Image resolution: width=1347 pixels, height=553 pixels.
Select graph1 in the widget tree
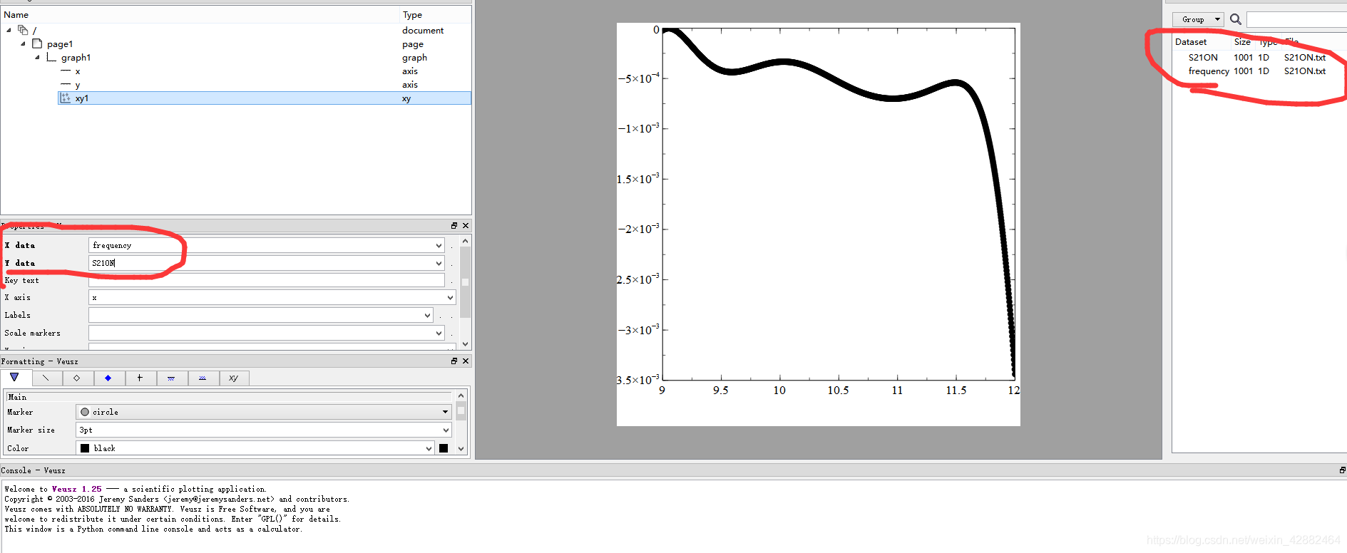(x=76, y=57)
